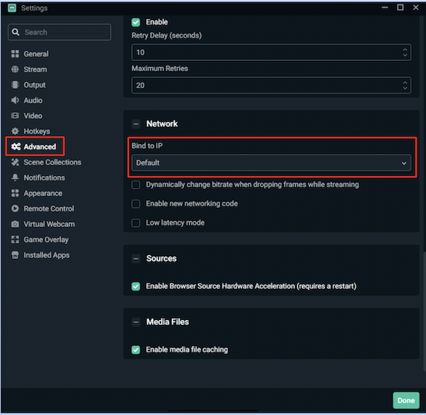The height and width of the screenshot is (415, 426).
Task: Click the Audio speaker icon
Action: [15, 100]
